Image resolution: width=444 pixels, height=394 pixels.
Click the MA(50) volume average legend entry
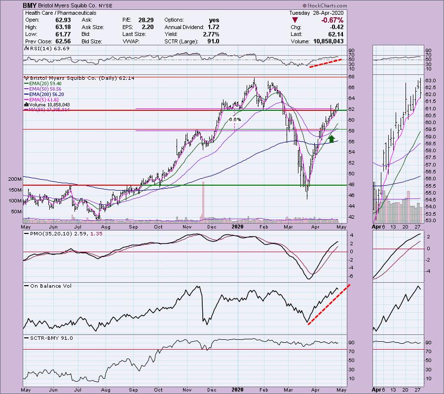[47, 110]
